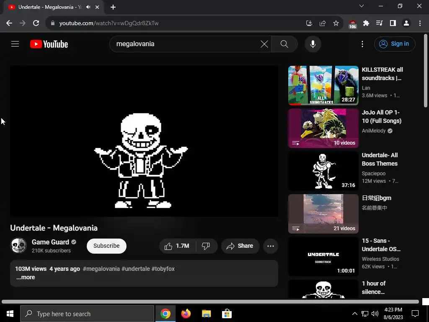Click the taskbar search box
This screenshot has height=322, width=429.
pyautogui.click(x=87, y=314)
